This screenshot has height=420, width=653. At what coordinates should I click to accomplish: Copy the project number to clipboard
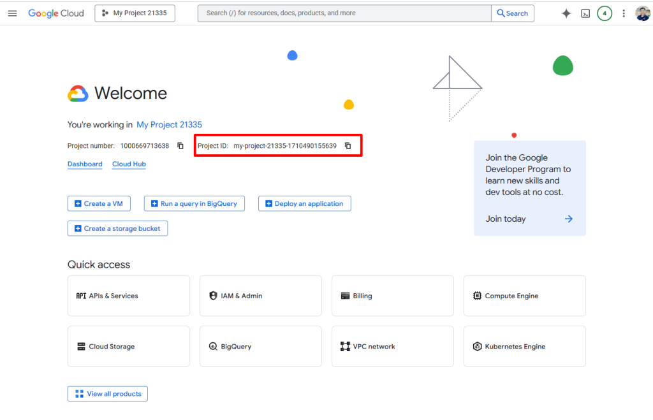coord(180,146)
